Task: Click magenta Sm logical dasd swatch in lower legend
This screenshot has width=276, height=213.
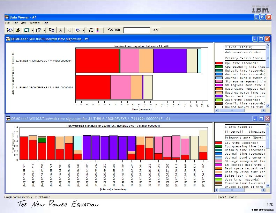Action: 219,165
